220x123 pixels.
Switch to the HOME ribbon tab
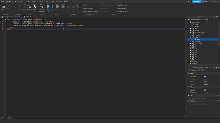click(x=28, y=1)
